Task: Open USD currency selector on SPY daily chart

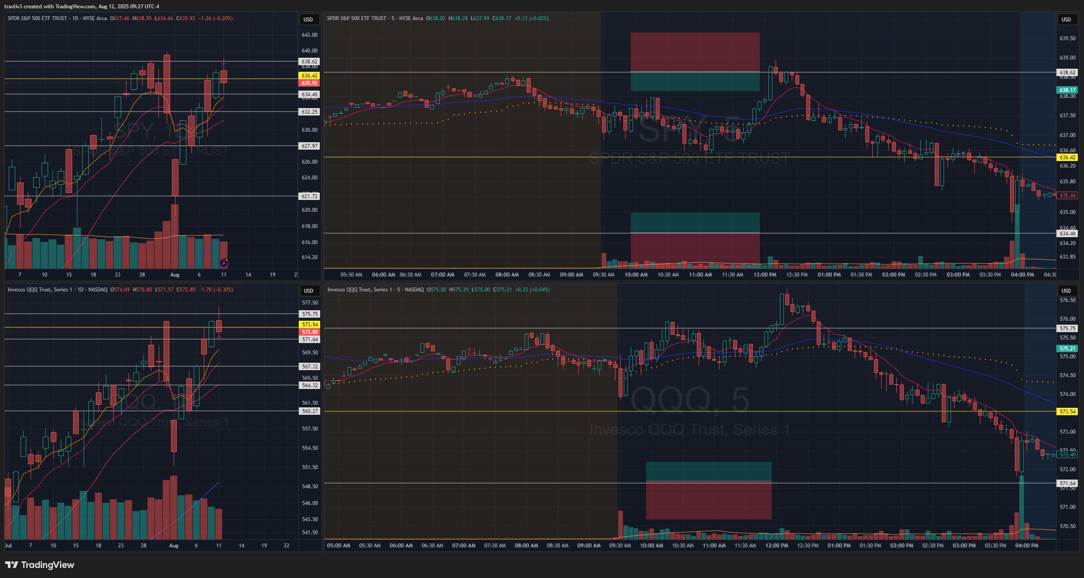Action: click(x=308, y=19)
